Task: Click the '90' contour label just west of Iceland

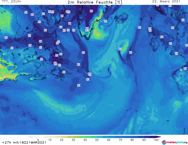Action: 106,21
